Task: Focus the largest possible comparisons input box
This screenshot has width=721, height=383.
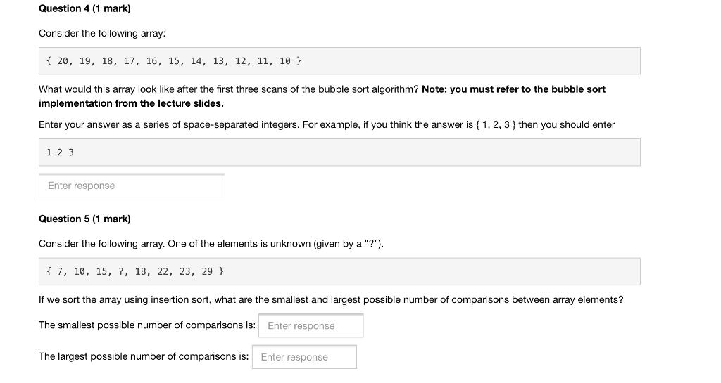Action: (x=304, y=357)
